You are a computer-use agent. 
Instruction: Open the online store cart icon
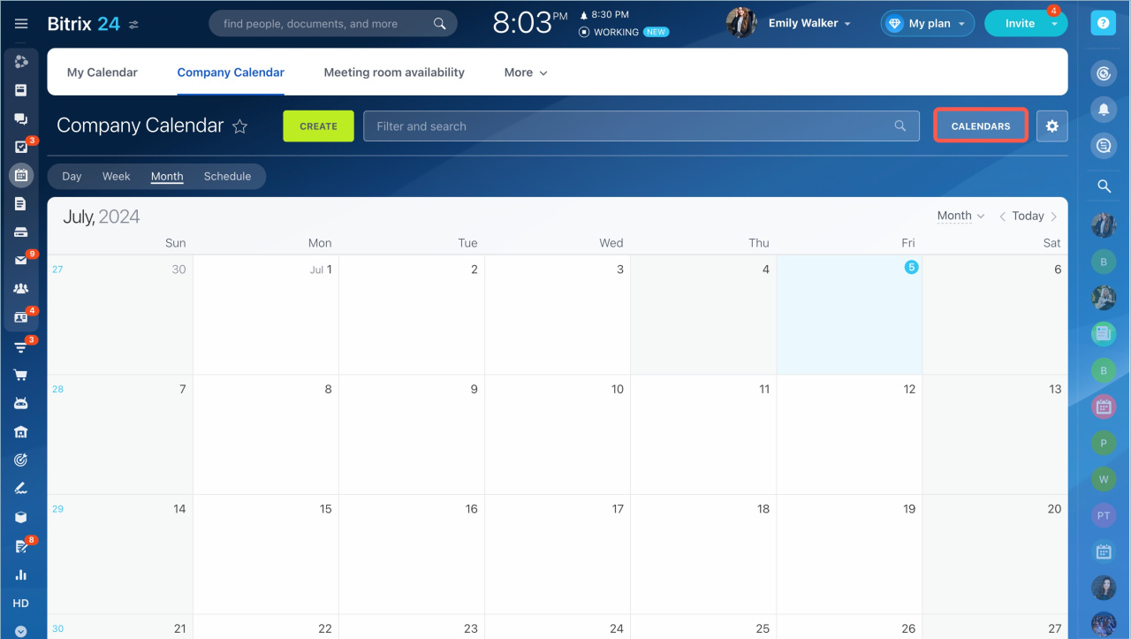21,375
